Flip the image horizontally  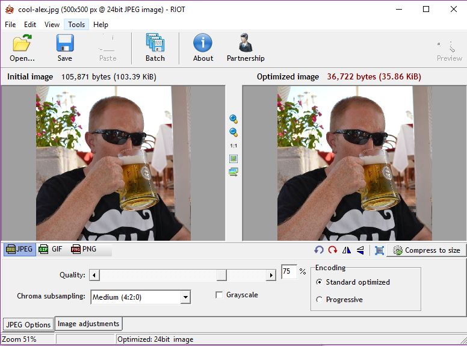click(x=347, y=250)
